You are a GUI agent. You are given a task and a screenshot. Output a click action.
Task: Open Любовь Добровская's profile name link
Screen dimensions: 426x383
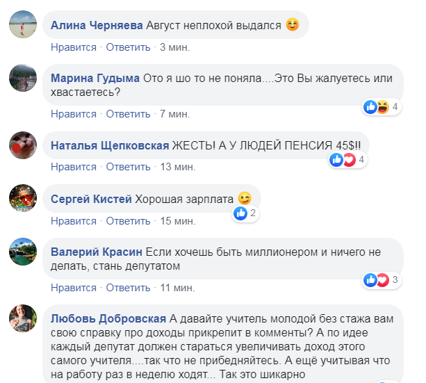[108, 318]
